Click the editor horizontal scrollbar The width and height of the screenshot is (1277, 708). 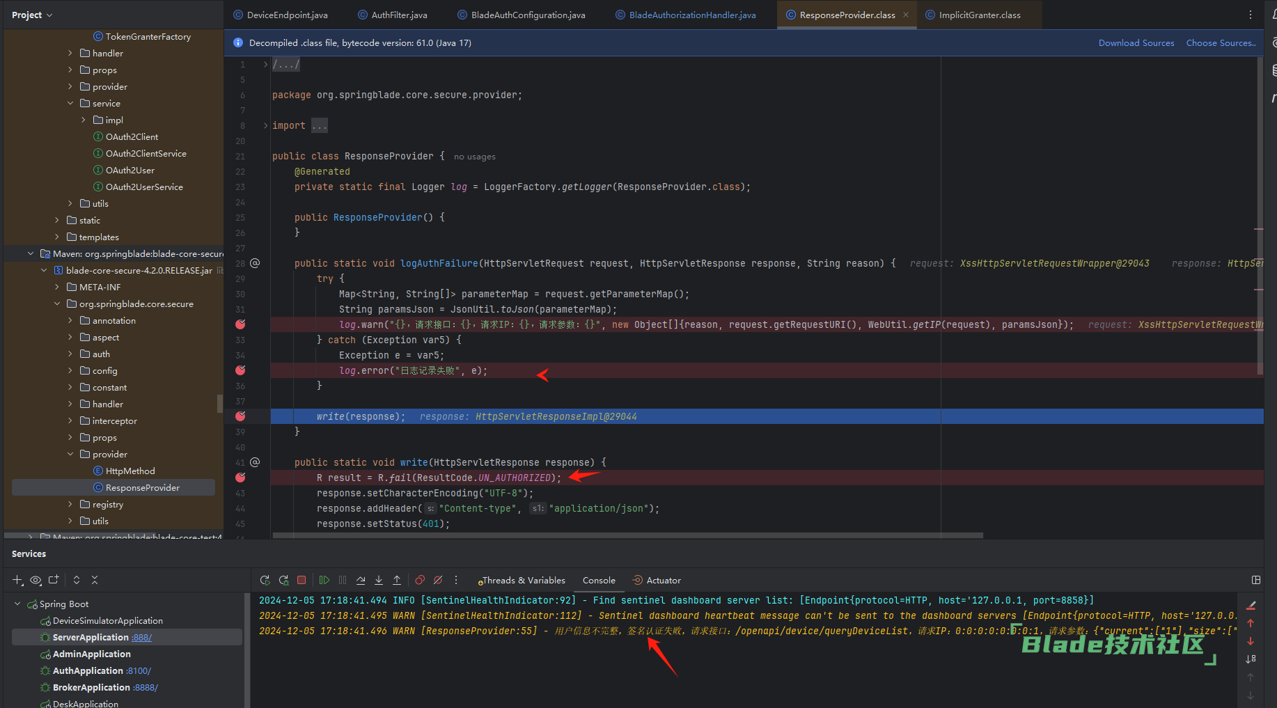click(627, 535)
